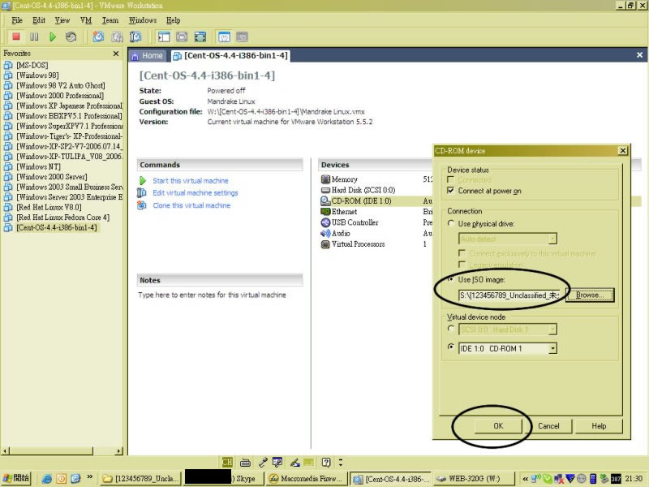Click the ISO image path input field
Viewport: 649px width, 487px height.
509,295
